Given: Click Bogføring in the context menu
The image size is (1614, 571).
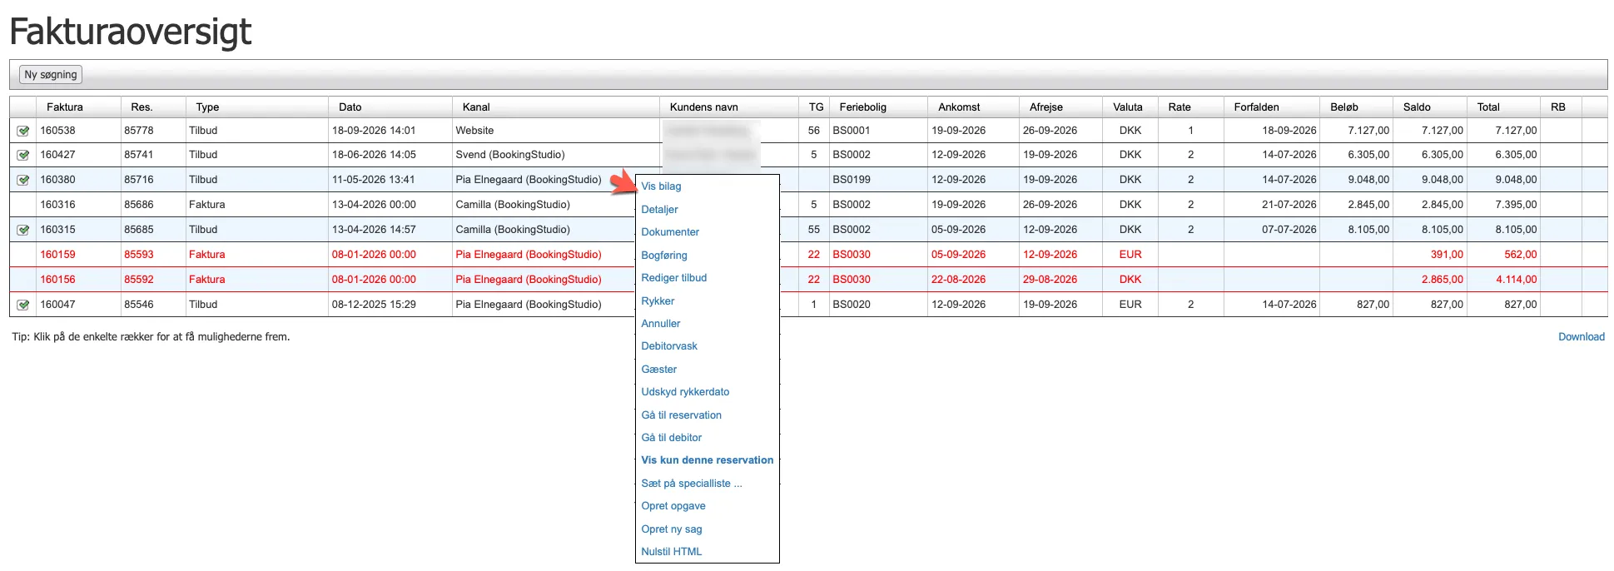Looking at the screenshot, I should pos(664,256).
